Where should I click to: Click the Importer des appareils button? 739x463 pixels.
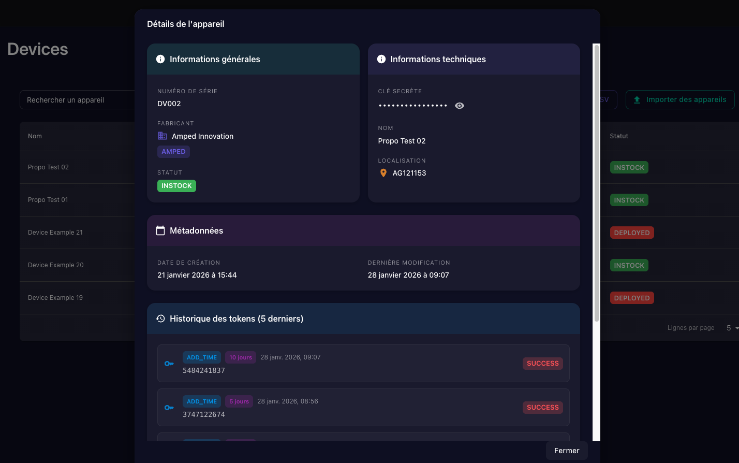[680, 100]
